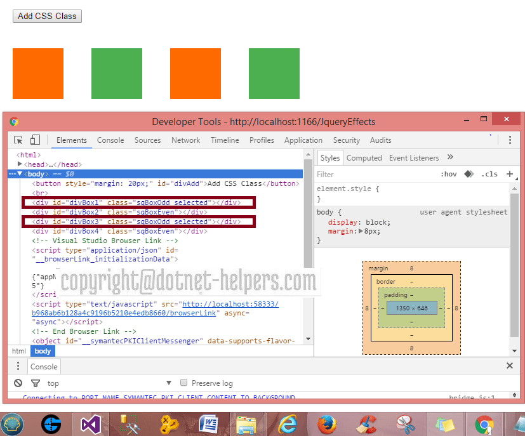Screen dimensions: 525x436
Task: Select the Console drawer tab
Action: [x=44, y=366]
